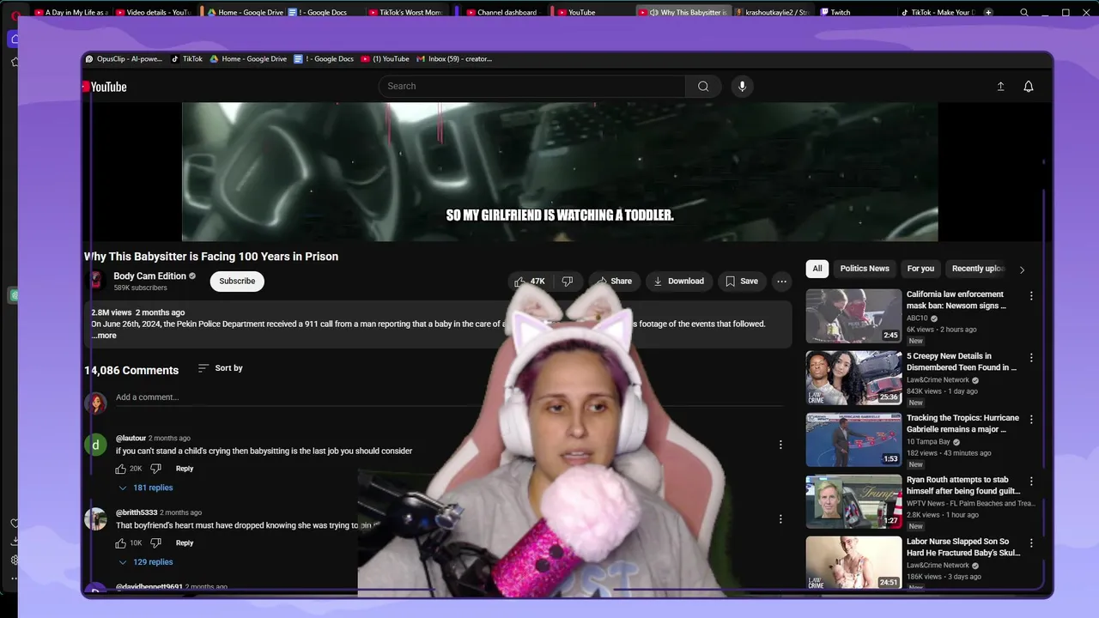This screenshot has height=618, width=1099.
Task: Click the magnifier search button beside search box
Action: 703,86
